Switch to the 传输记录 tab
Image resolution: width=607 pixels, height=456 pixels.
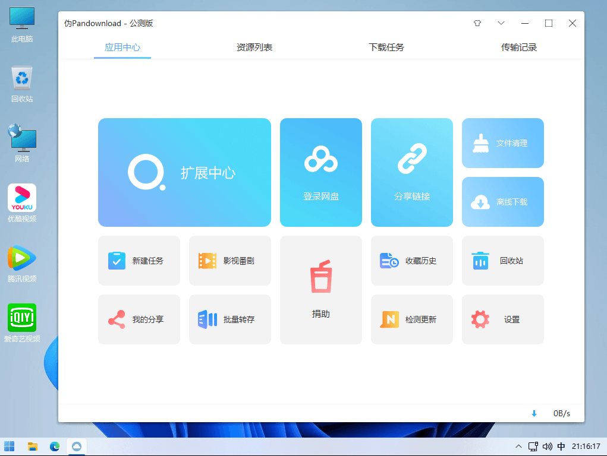tap(519, 47)
